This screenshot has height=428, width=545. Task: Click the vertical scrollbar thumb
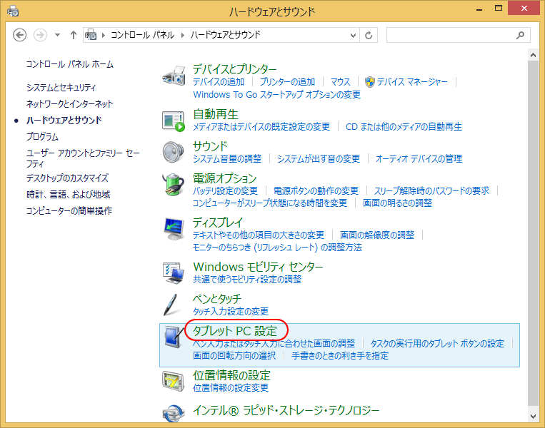(x=533, y=233)
